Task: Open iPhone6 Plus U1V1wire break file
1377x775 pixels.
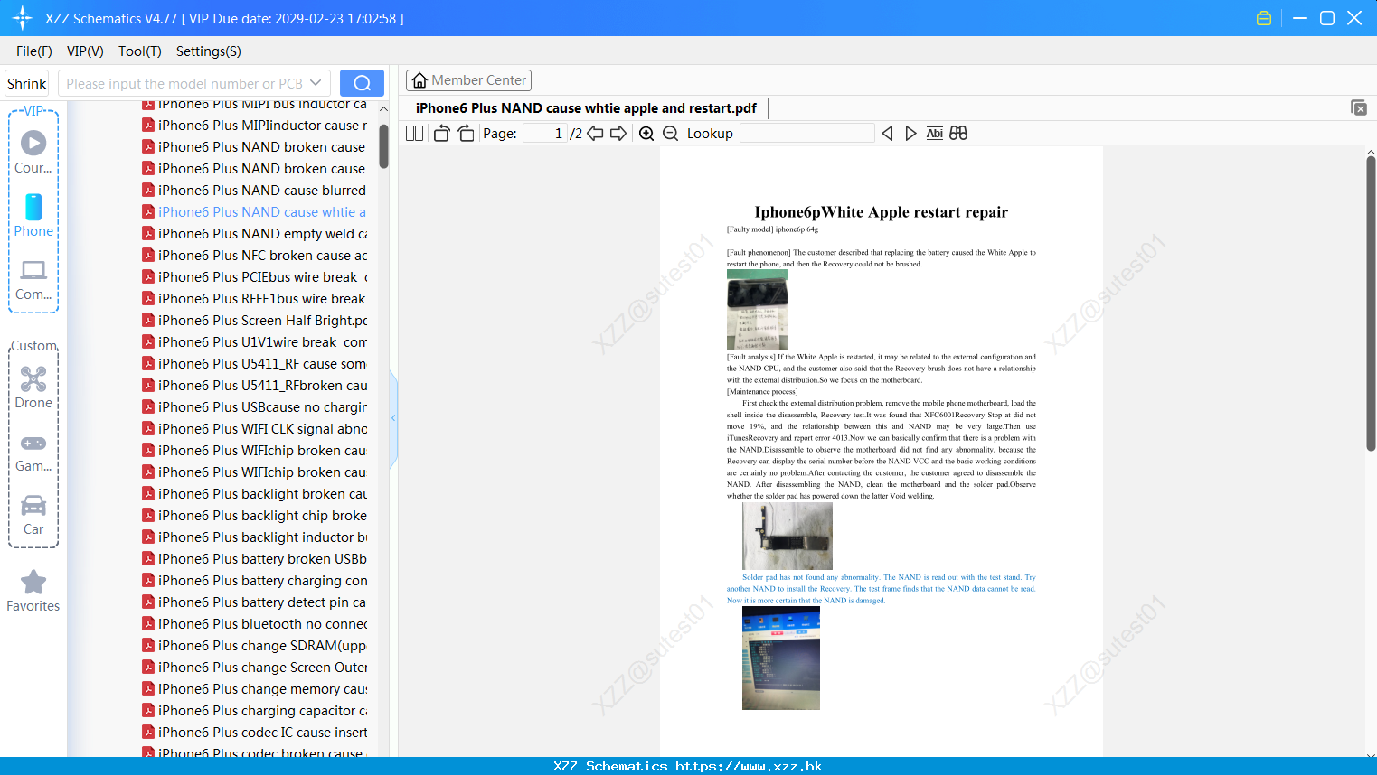Action: point(255,342)
